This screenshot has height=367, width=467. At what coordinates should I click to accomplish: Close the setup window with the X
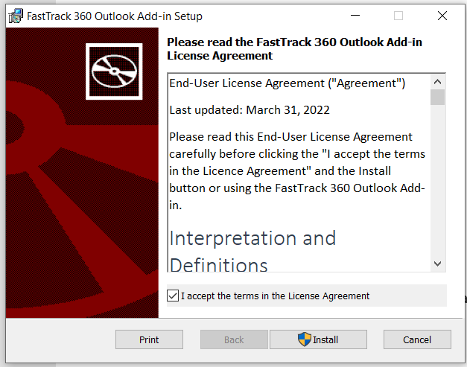point(442,16)
